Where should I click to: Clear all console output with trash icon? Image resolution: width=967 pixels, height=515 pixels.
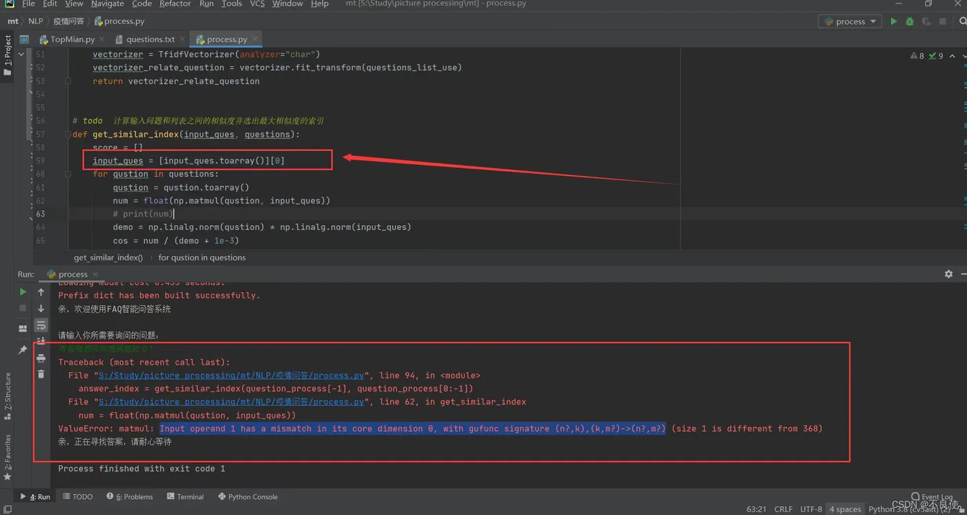click(41, 374)
